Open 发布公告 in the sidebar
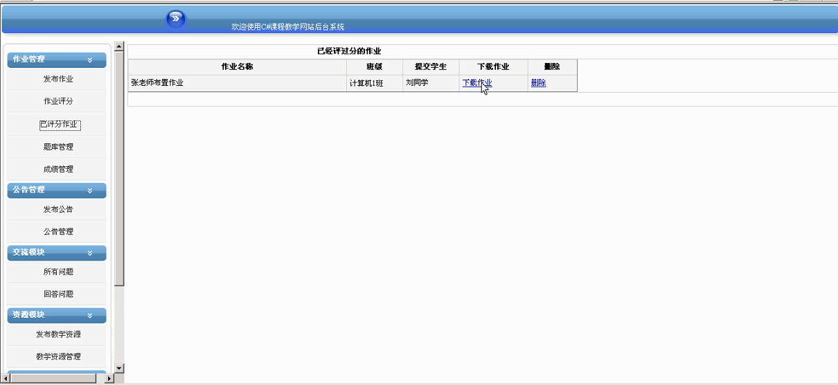This screenshot has height=385, width=838. pos(58,209)
